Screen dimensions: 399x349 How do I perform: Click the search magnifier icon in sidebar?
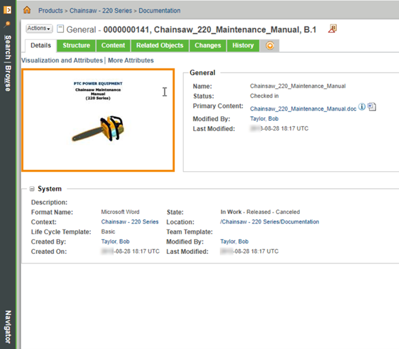[7, 24]
